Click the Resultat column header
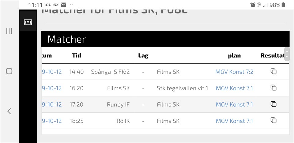Image resolution: width=294 pixels, height=143 pixels. tap(272, 55)
